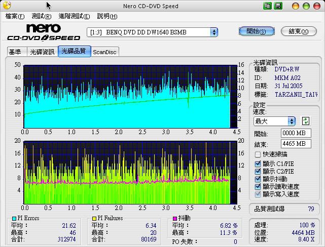Screen dimensions: 325x247
Task: Click the PI Failures 最高 value 20
Action: pyautogui.click(x=153, y=232)
